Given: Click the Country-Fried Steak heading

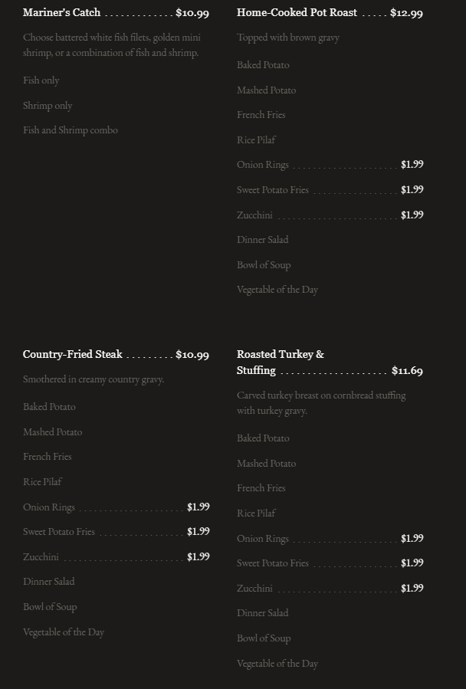Looking at the screenshot, I should click(x=73, y=355).
